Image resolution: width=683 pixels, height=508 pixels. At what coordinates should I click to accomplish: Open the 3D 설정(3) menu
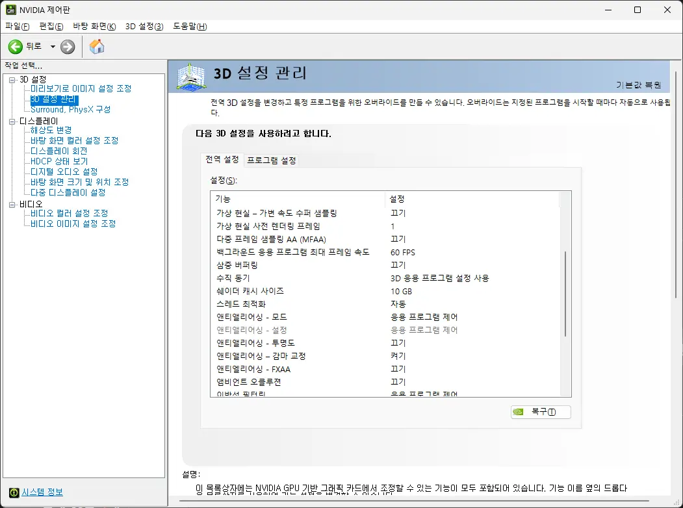pyautogui.click(x=144, y=27)
